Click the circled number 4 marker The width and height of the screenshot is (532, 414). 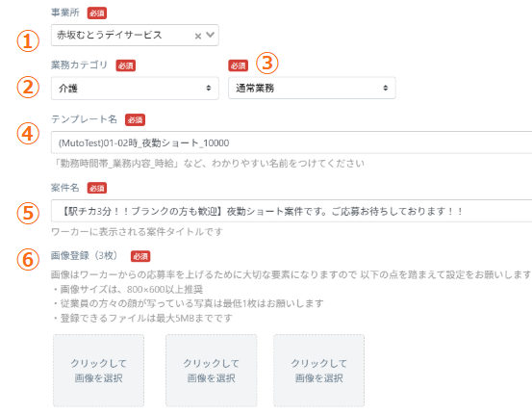(28, 134)
